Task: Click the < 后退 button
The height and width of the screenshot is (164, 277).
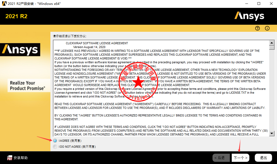Action: click(221, 158)
